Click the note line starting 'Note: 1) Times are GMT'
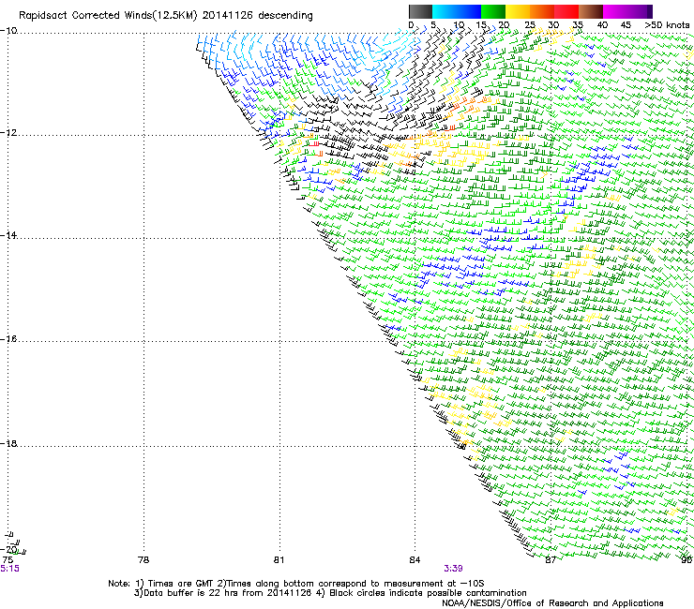Screen dimensions: 694x609 (x=296, y=584)
